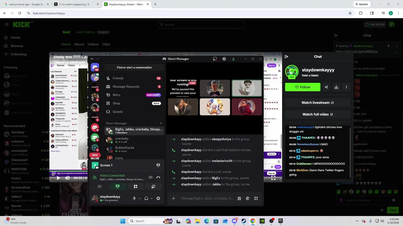Share the Kick clip
The height and width of the screenshot is (226, 403).
[326, 87]
